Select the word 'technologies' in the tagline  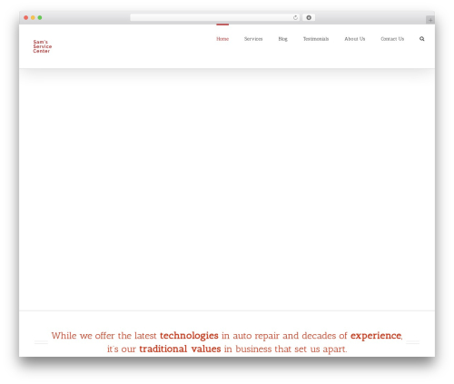click(x=189, y=336)
